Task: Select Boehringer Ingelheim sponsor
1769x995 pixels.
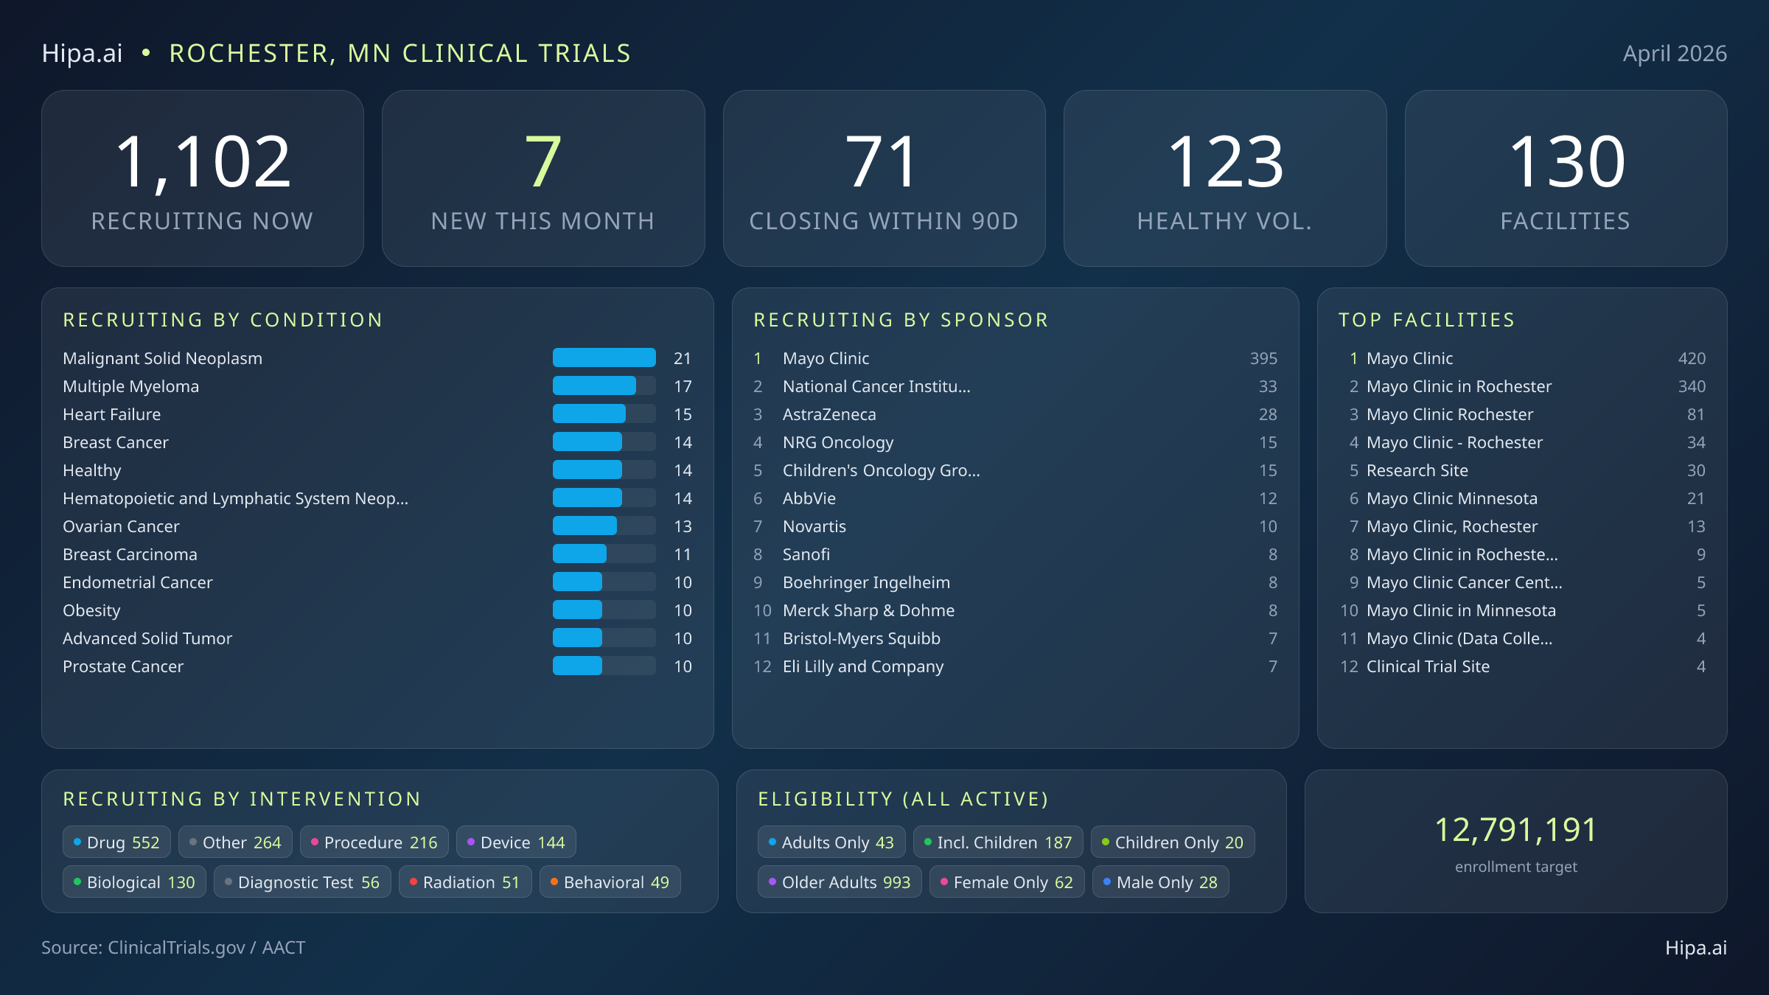Action: pyautogui.click(x=1015, y=582)
